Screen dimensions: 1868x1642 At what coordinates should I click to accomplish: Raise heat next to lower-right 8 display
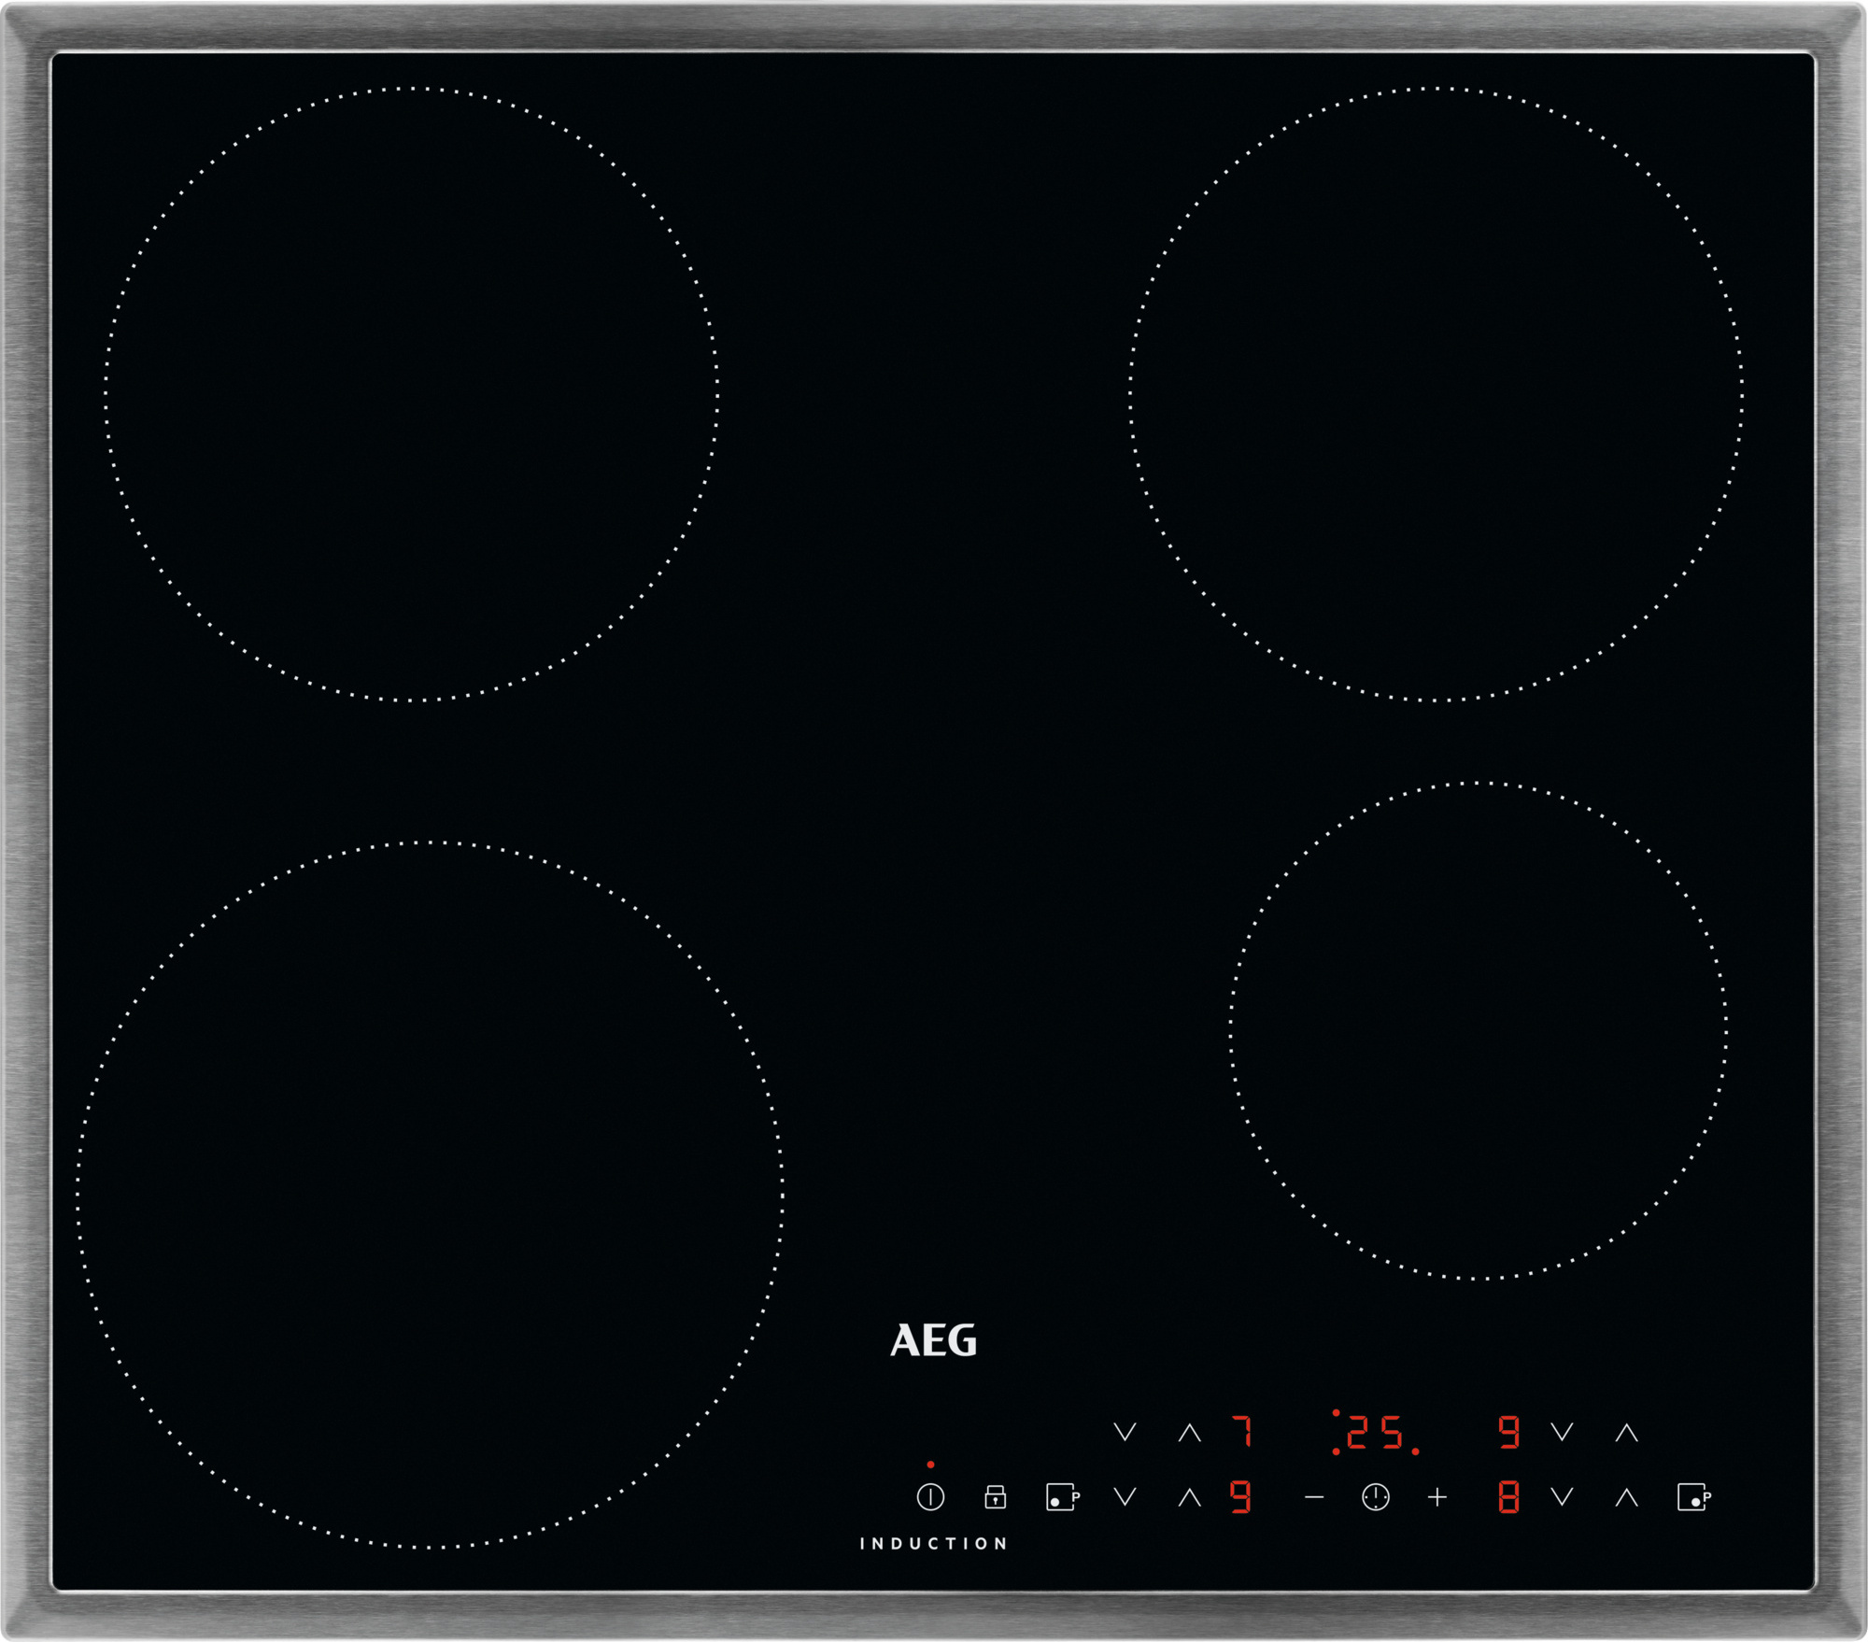coord(1627,1497)
